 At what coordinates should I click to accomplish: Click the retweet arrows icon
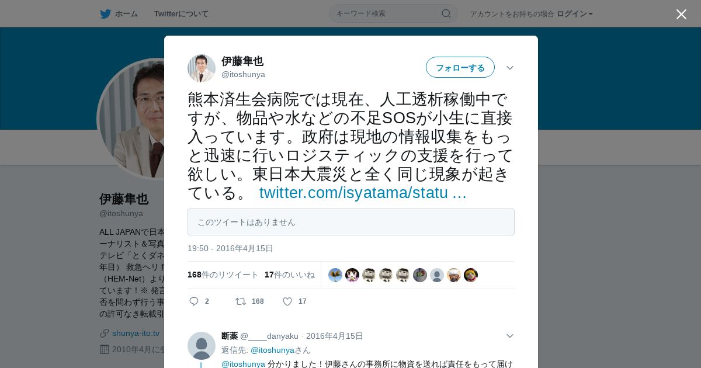240,301
